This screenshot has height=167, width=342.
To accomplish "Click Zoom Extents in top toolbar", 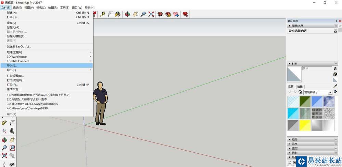I will point(151,14).
